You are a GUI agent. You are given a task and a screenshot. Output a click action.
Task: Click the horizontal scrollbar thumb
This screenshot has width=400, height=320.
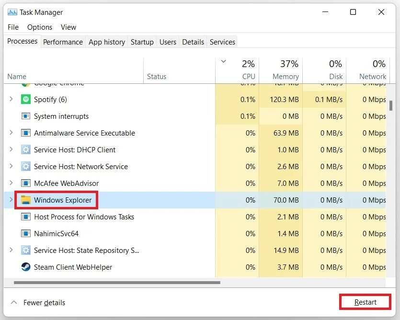pyautogui.click(x=117, y=283)
